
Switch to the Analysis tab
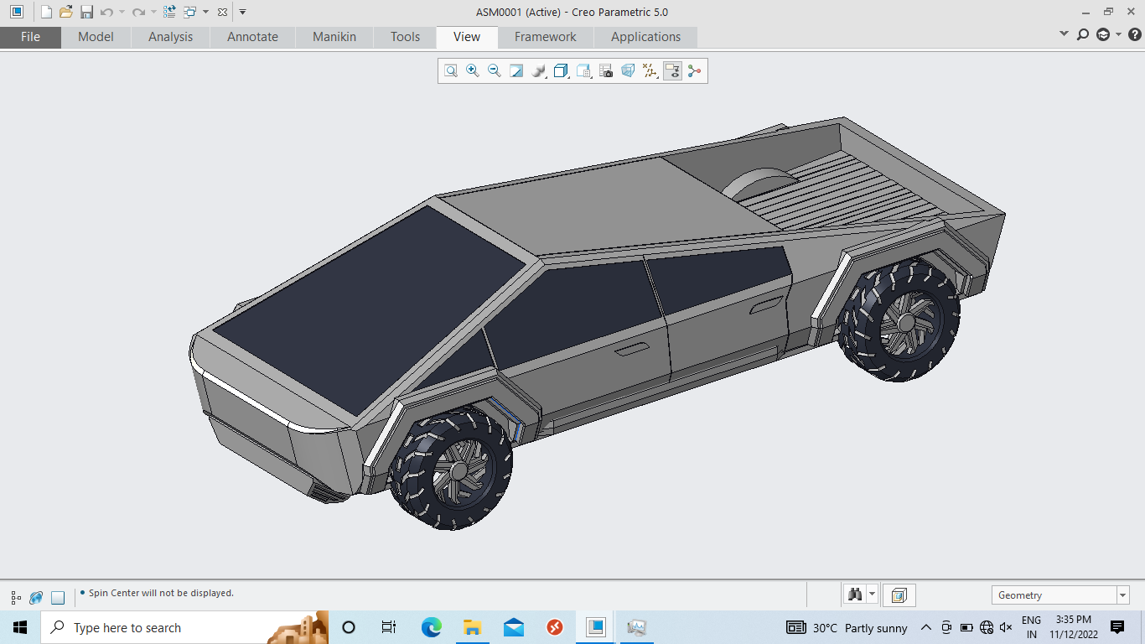[x=170, y=37]
